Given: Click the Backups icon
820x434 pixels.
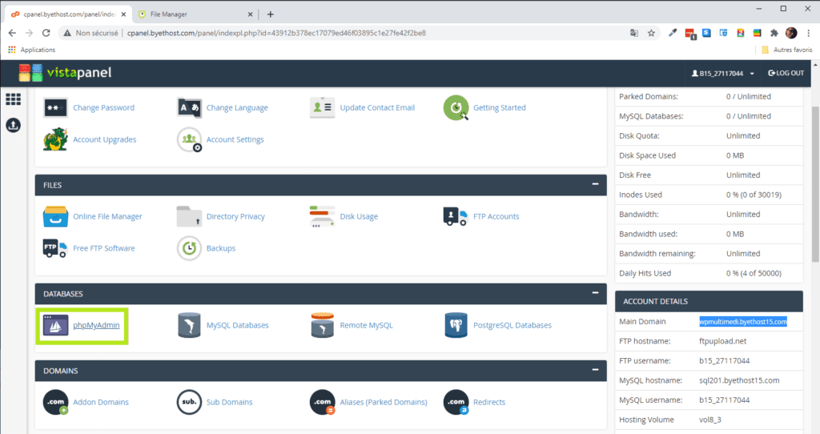Looking at the screenshot, I should point(189,248).
